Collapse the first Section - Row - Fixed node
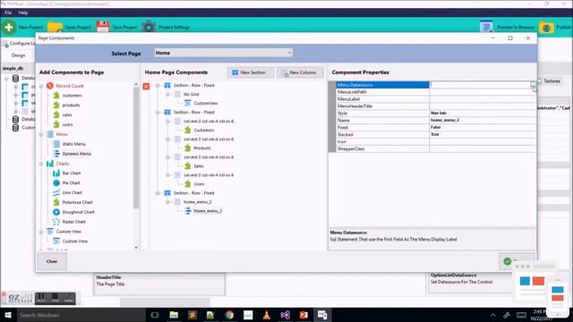 (158, 86)
